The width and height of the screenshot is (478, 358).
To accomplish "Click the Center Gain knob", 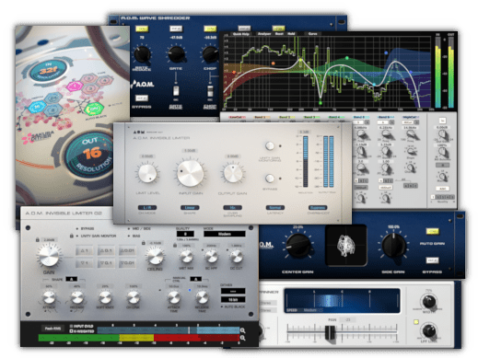I will tap(297, 246).
